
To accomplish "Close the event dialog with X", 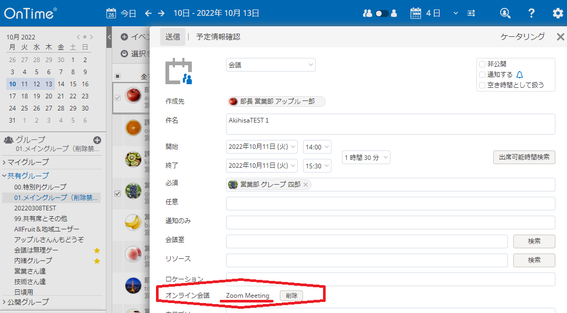I will pos(560,37).
